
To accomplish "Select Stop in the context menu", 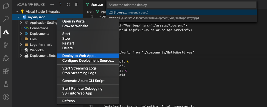I will coord(88,38).
